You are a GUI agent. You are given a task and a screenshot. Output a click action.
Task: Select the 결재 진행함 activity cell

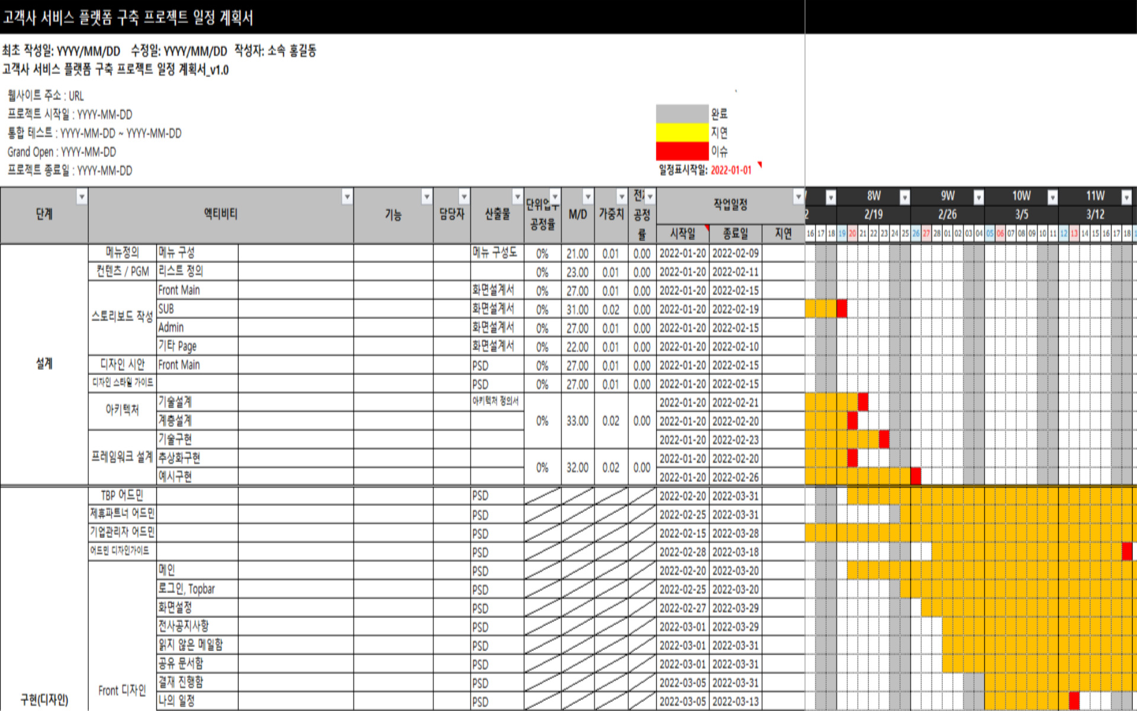point(197,682)
